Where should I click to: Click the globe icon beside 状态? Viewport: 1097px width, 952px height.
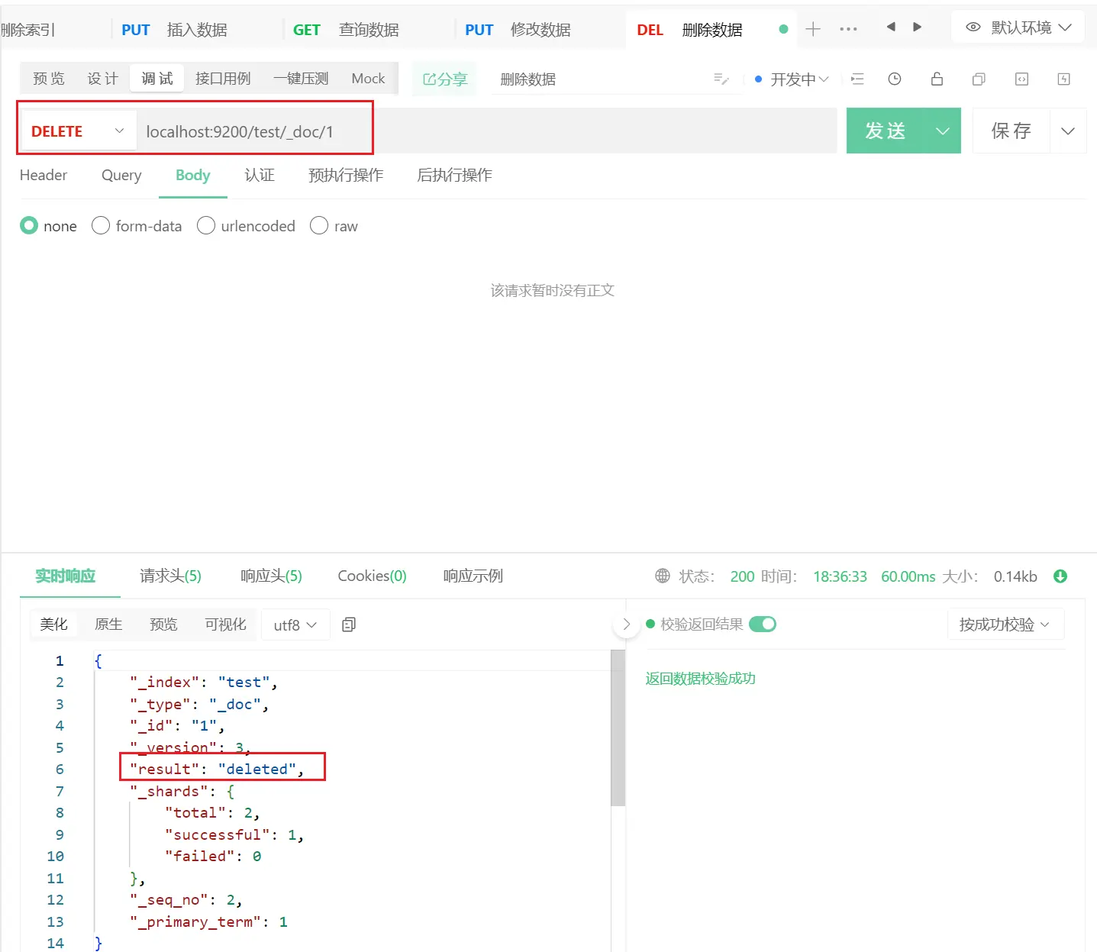663,576
